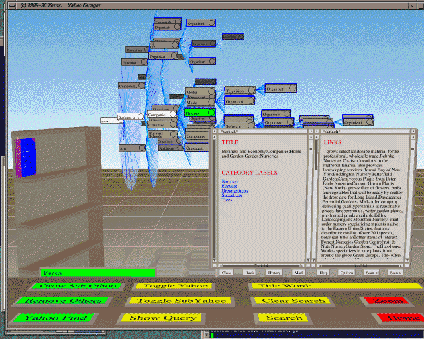The width and height of the screenshot is (424, 339).
Task: Click the red Zoom button
Action: point(387,301)
